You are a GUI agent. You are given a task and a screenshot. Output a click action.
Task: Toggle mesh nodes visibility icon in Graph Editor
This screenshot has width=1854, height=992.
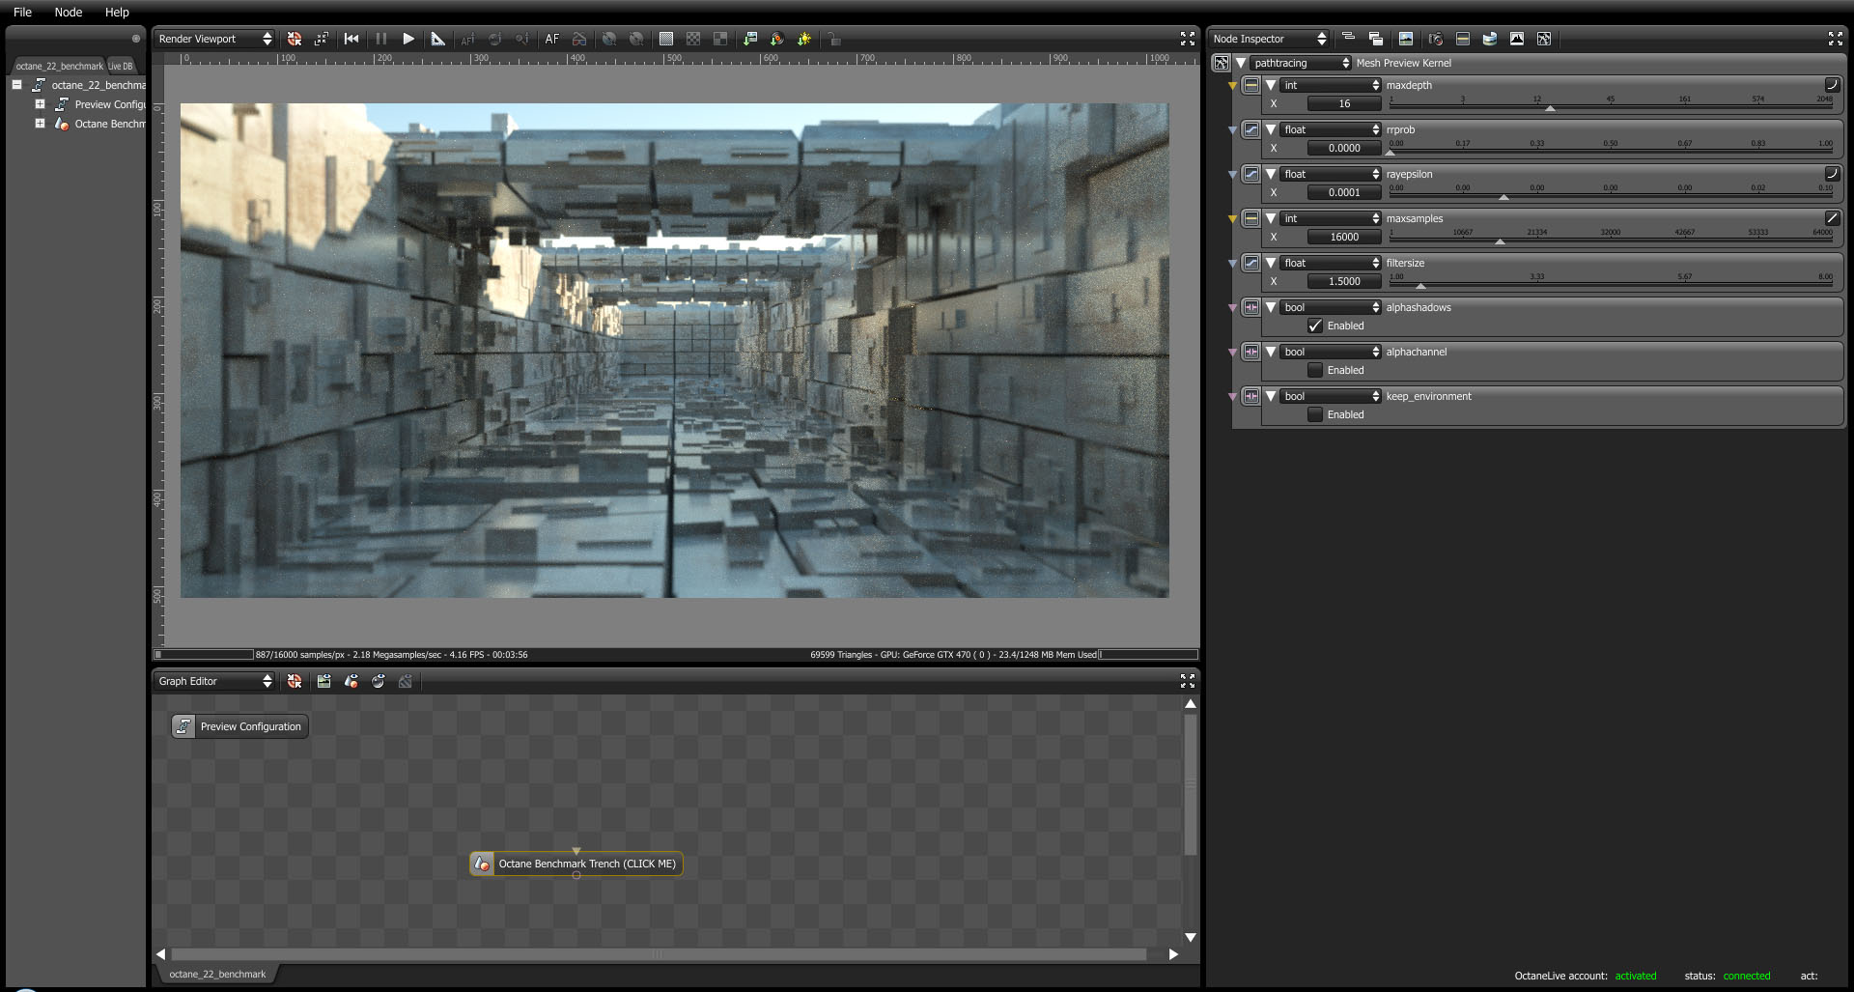[351, 681]
